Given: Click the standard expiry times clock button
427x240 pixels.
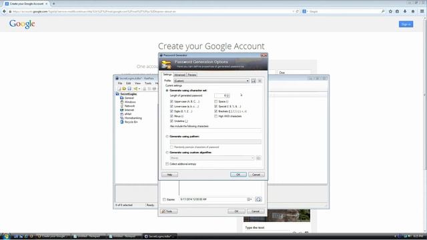Looking at the screenshot, I should pyautogui.click(x=258, y=199).
